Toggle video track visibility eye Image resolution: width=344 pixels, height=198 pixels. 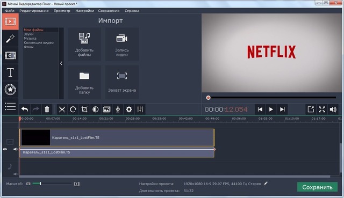5,149
